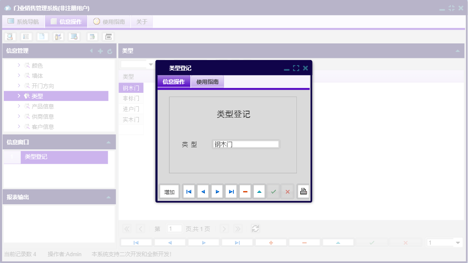Viewport: 468px width, 263px height.
Task: Click the print icon in the 类型登记 dialog
Action: pyautogui.click(x=303, y=191)
